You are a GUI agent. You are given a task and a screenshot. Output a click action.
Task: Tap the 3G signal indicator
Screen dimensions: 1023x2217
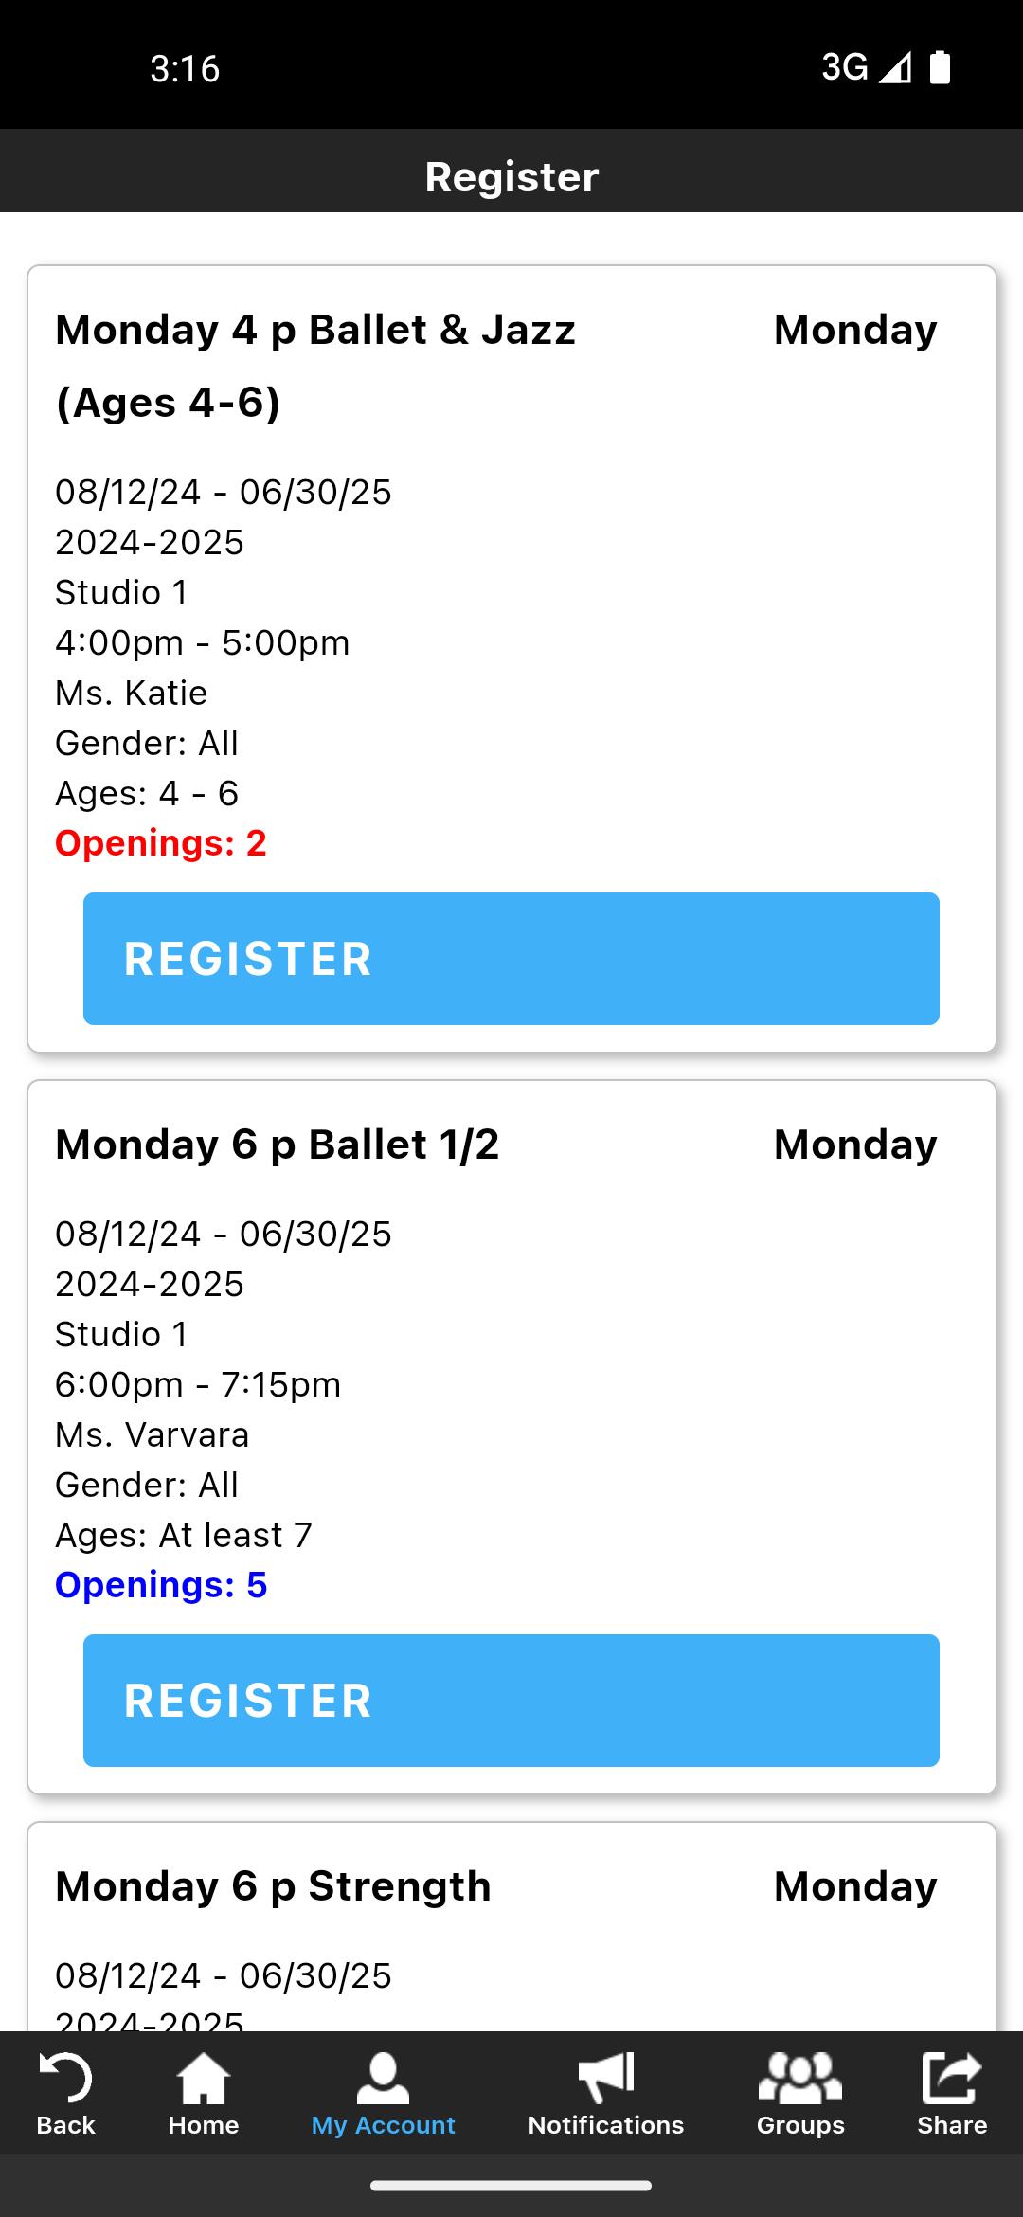844,67
